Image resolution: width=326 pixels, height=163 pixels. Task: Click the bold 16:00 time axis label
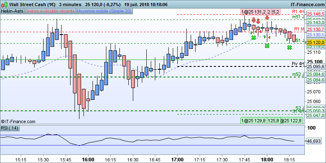pyautogui.click(x=88, y=159)
